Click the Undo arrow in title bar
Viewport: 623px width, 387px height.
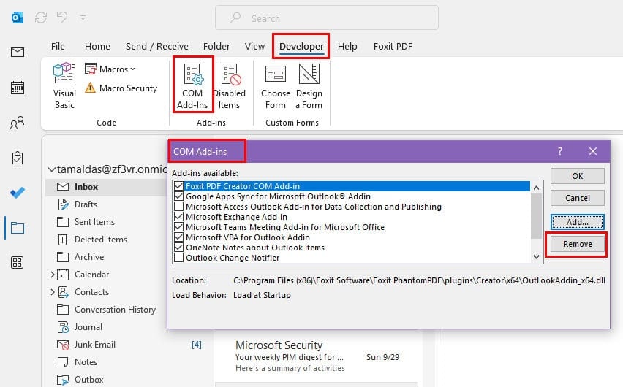(x=62, y=18)
